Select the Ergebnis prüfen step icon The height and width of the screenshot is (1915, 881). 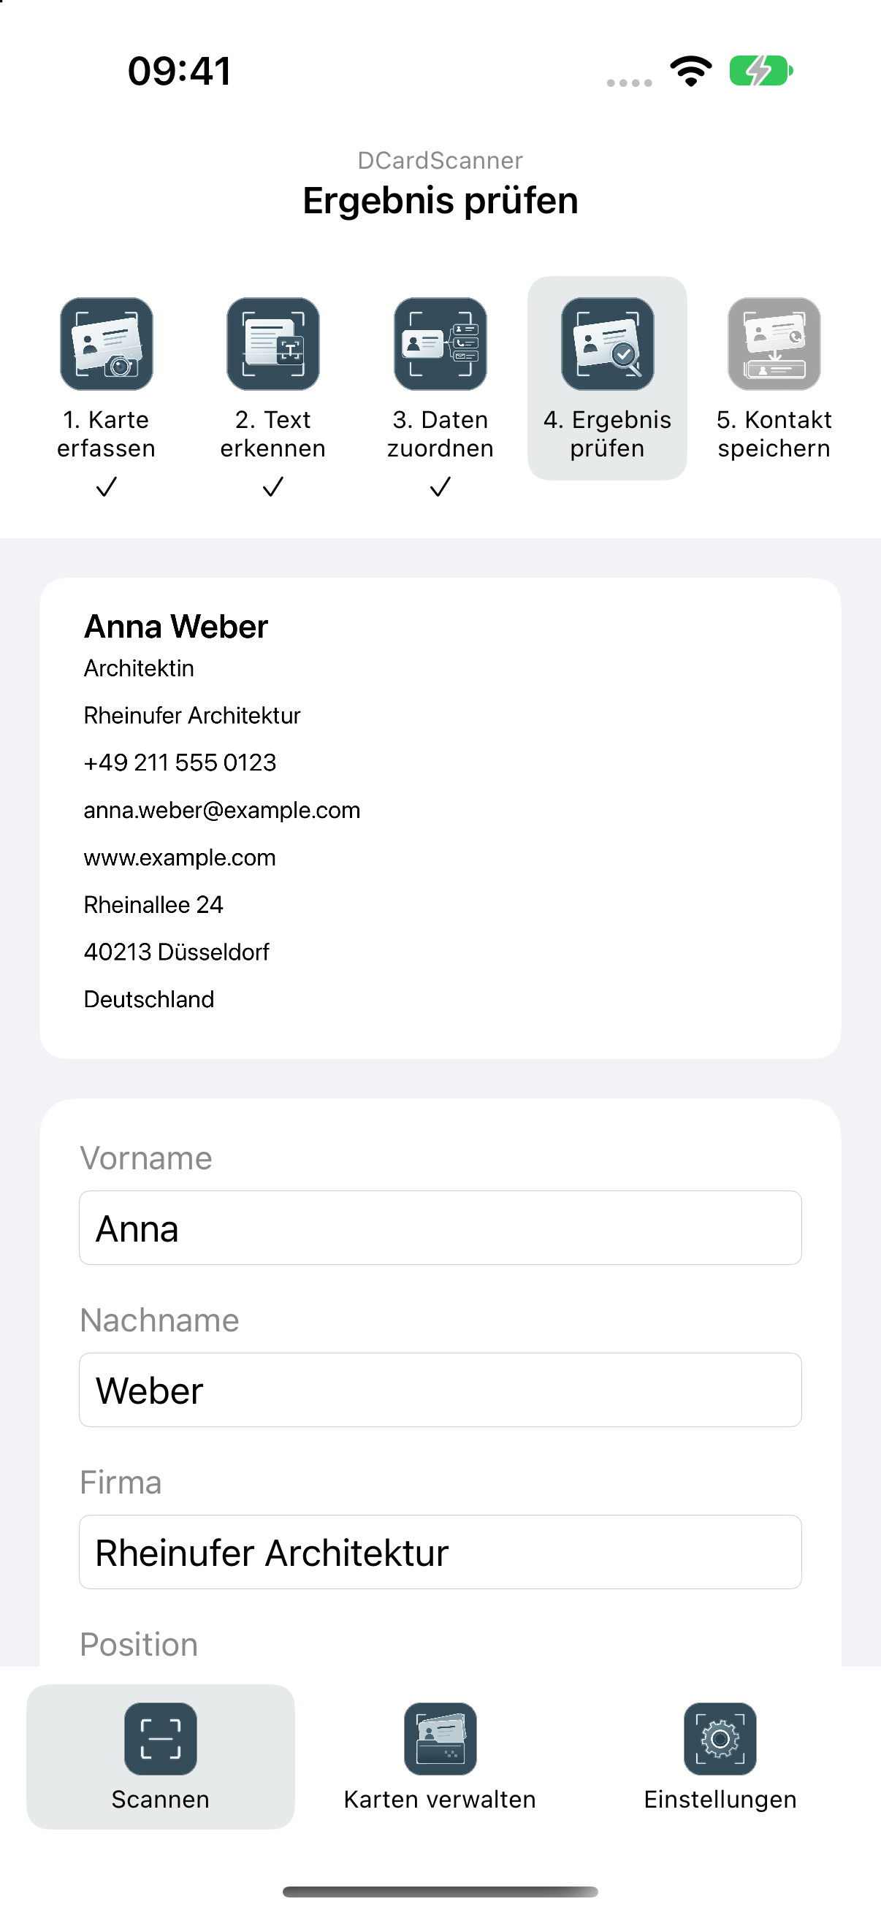[607, 344]
